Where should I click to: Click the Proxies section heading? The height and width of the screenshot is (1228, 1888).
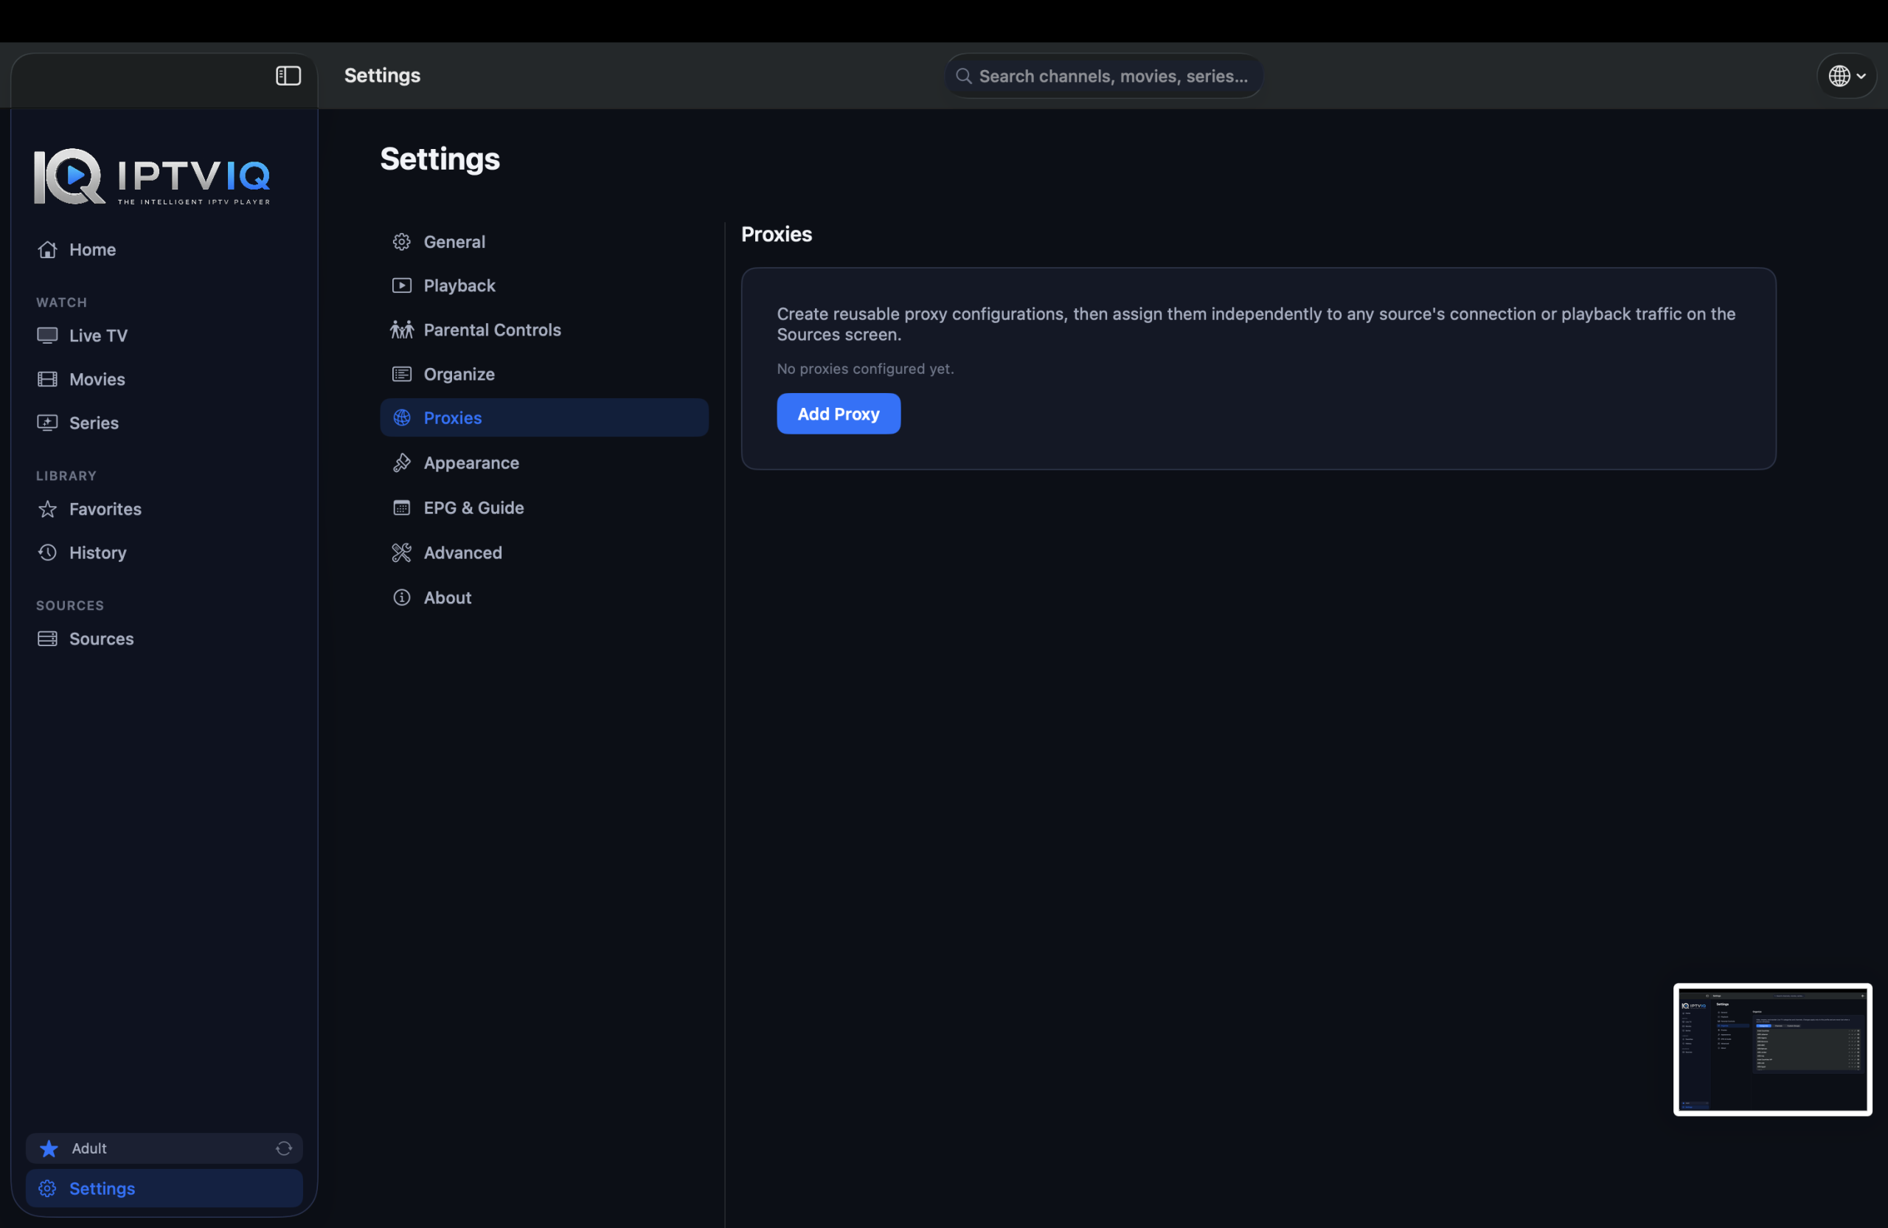(x=777, y=235)
